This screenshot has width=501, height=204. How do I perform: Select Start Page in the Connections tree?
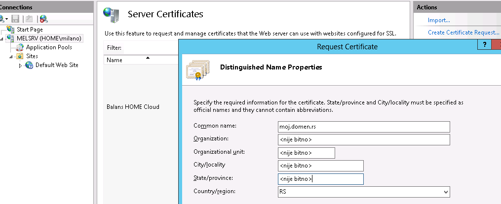coord(30,30)
